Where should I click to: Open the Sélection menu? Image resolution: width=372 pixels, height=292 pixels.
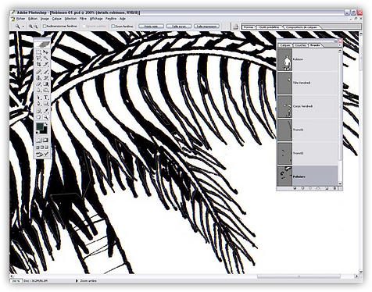[70, 19]
